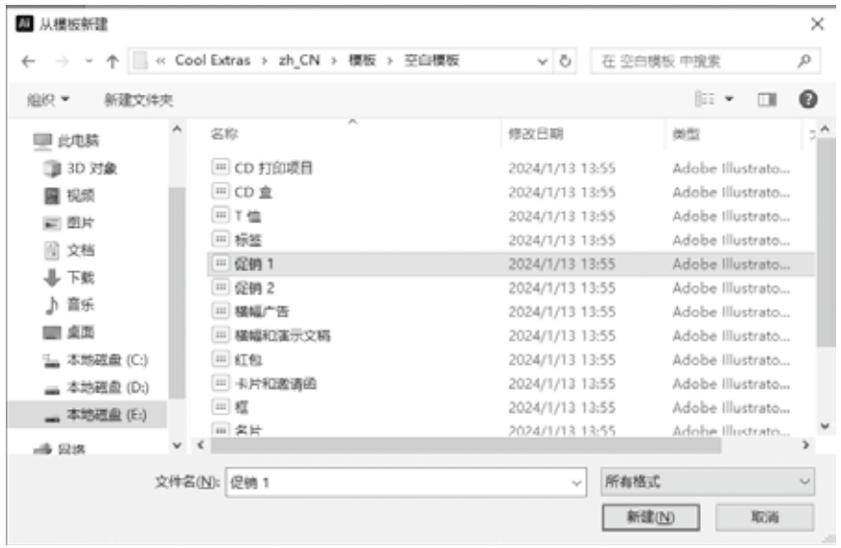Open recent locations dropdown

[x=89, y=62]
